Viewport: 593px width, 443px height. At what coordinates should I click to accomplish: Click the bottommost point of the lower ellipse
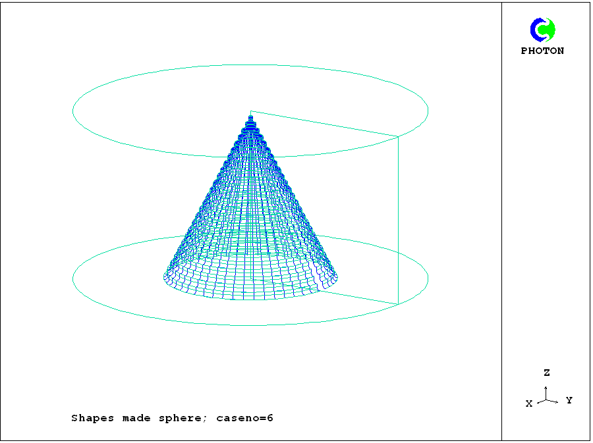[250, 325]
